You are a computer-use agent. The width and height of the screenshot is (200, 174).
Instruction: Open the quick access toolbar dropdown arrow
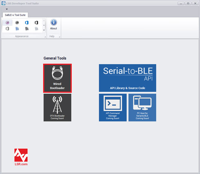[x=7, y=9]
